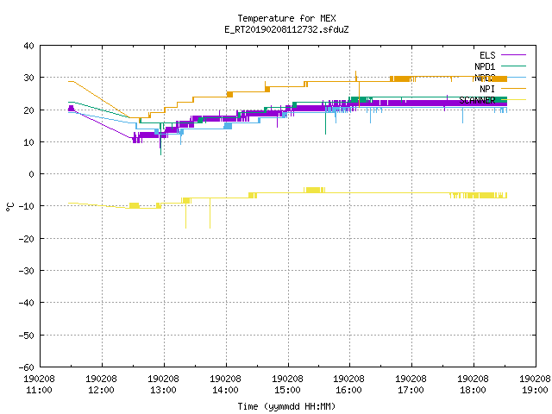Image resolution: width=552 pixels, height=414 pixels.
Task: Click the x-axis tick label '190208 15:00'
Action: pos(287,385)
